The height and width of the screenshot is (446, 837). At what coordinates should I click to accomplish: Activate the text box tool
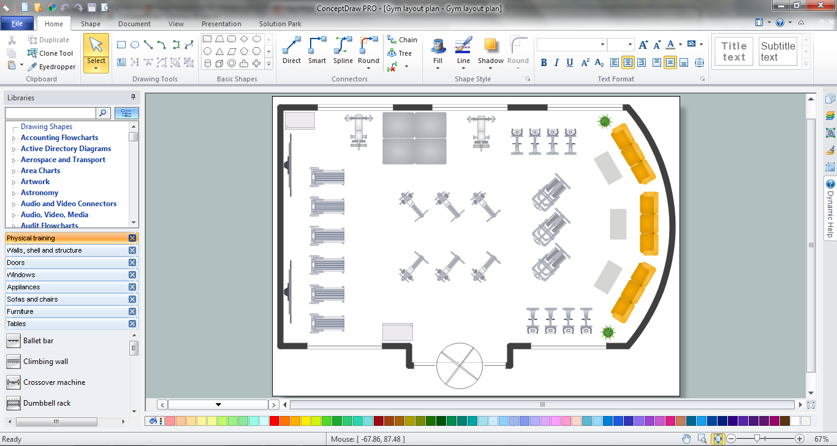click(x=121, y=62)
